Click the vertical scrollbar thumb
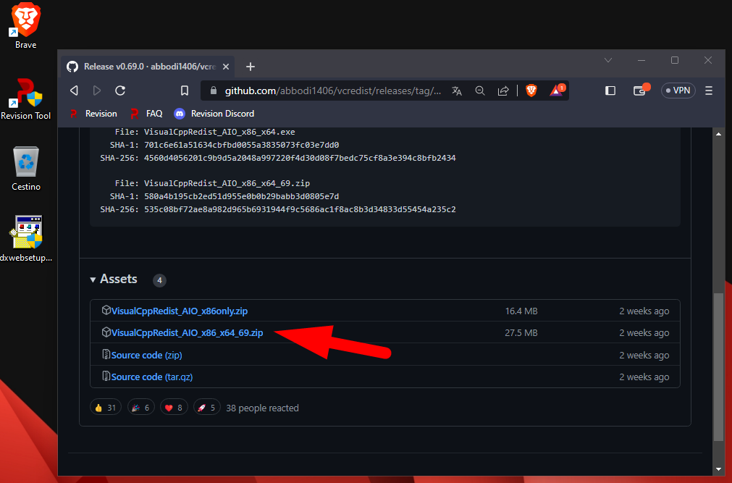 point(718,366)
